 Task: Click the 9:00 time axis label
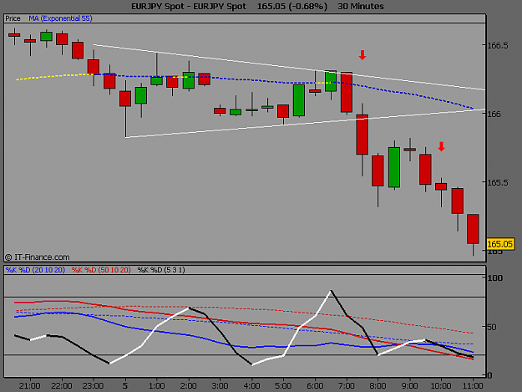(x=409, y=385)
